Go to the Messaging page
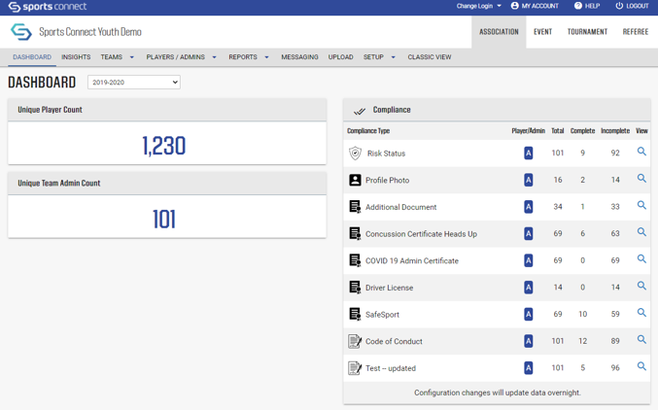 pos(299,57)
